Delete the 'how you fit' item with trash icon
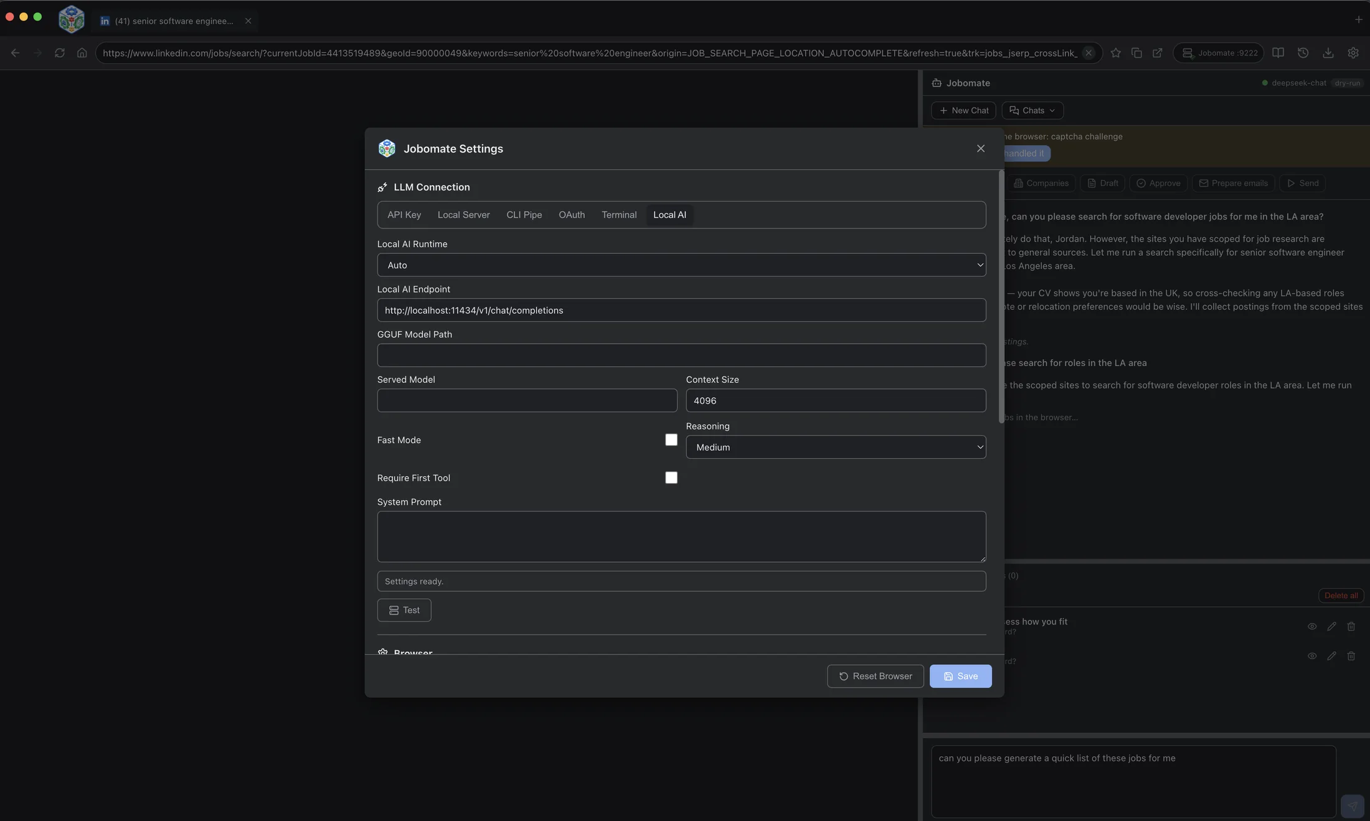 [x=1351, y=626]
